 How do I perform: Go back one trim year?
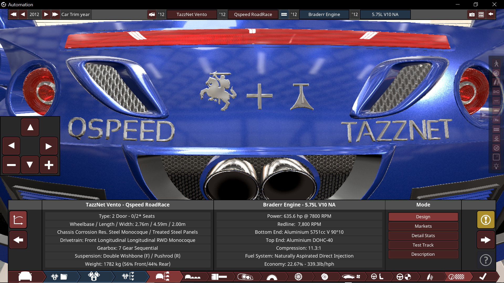tap(23, 14)
